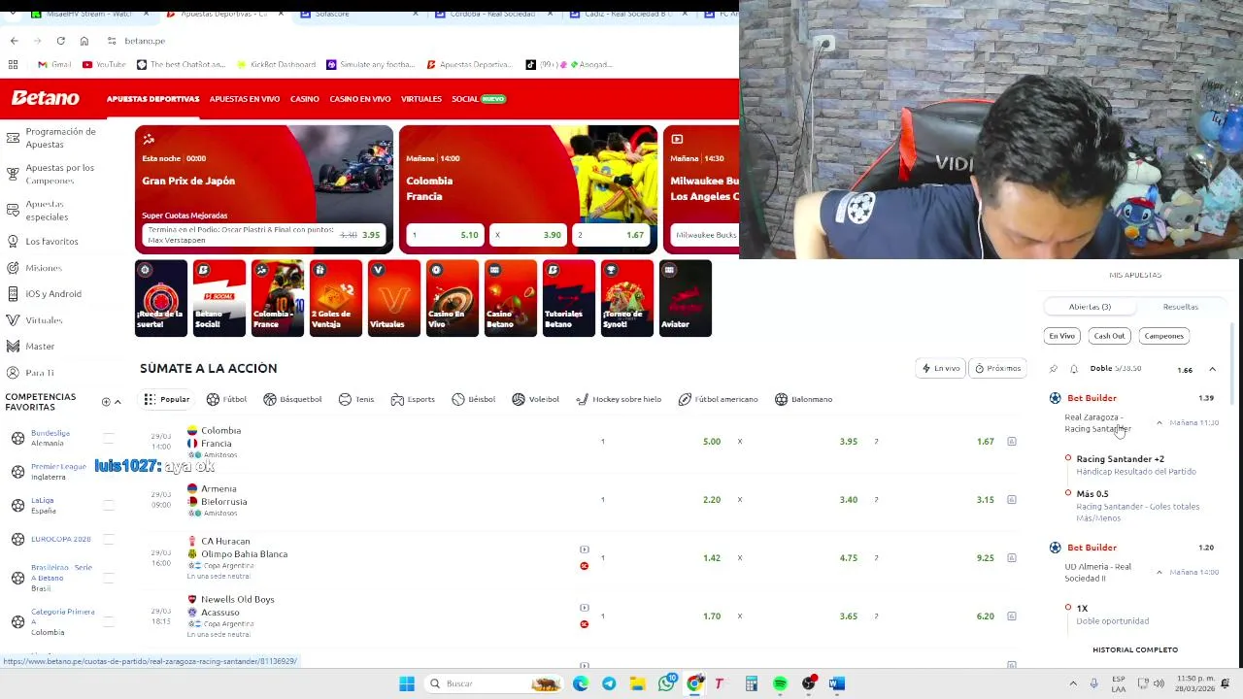The height and width of the screenshot is (699, 1243).
Task: Reload the betano.pe page
Action: coord(60,41)
